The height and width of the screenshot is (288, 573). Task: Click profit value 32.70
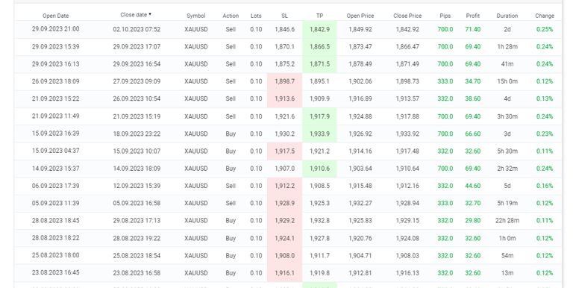pos(473,203)
